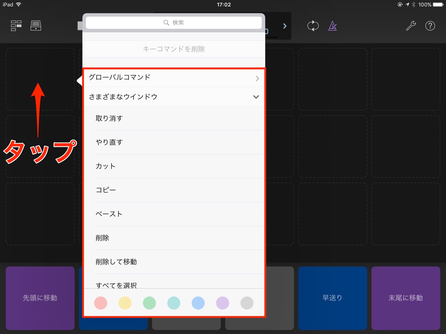
Task: Open グローバルコマンド category
Action: tap(174, 78)
